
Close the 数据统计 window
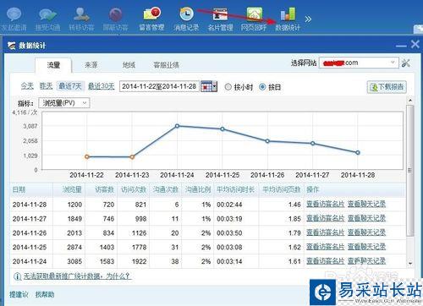[415, 44]
